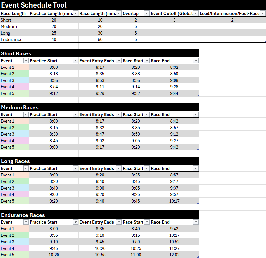This screenshot has width=266, height=258.
Task: Select the Long Races section header
Action: (x=99, y=161)
